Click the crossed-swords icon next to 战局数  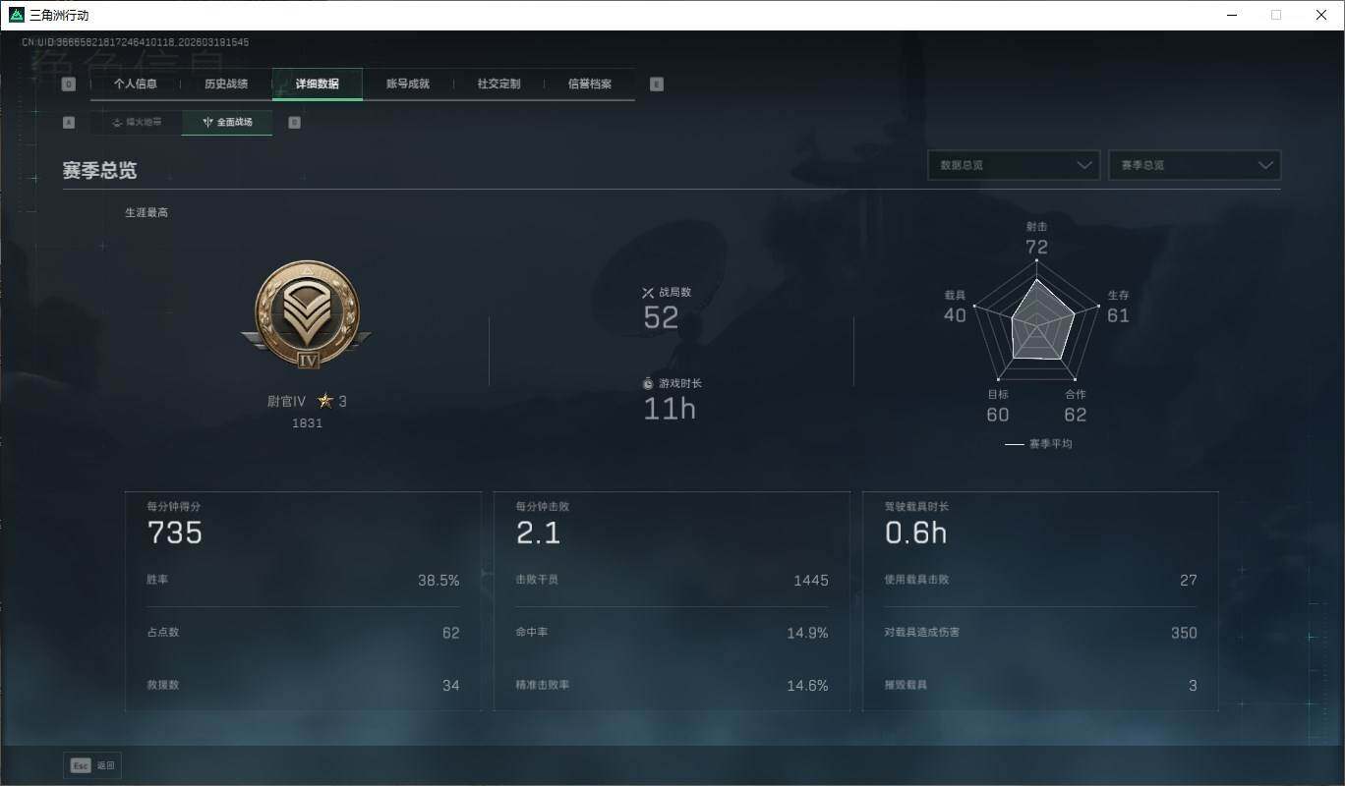point(648,292)
